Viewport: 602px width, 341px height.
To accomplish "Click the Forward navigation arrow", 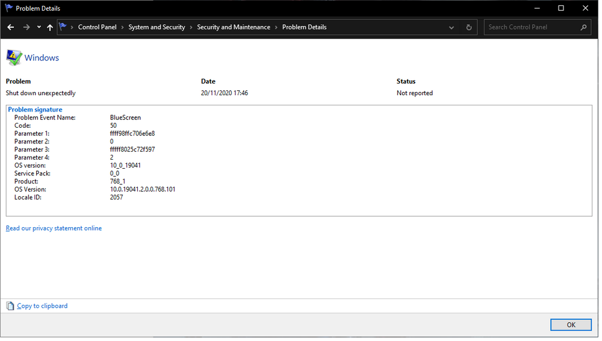I will pyautogui.click(x=26, y=27).
